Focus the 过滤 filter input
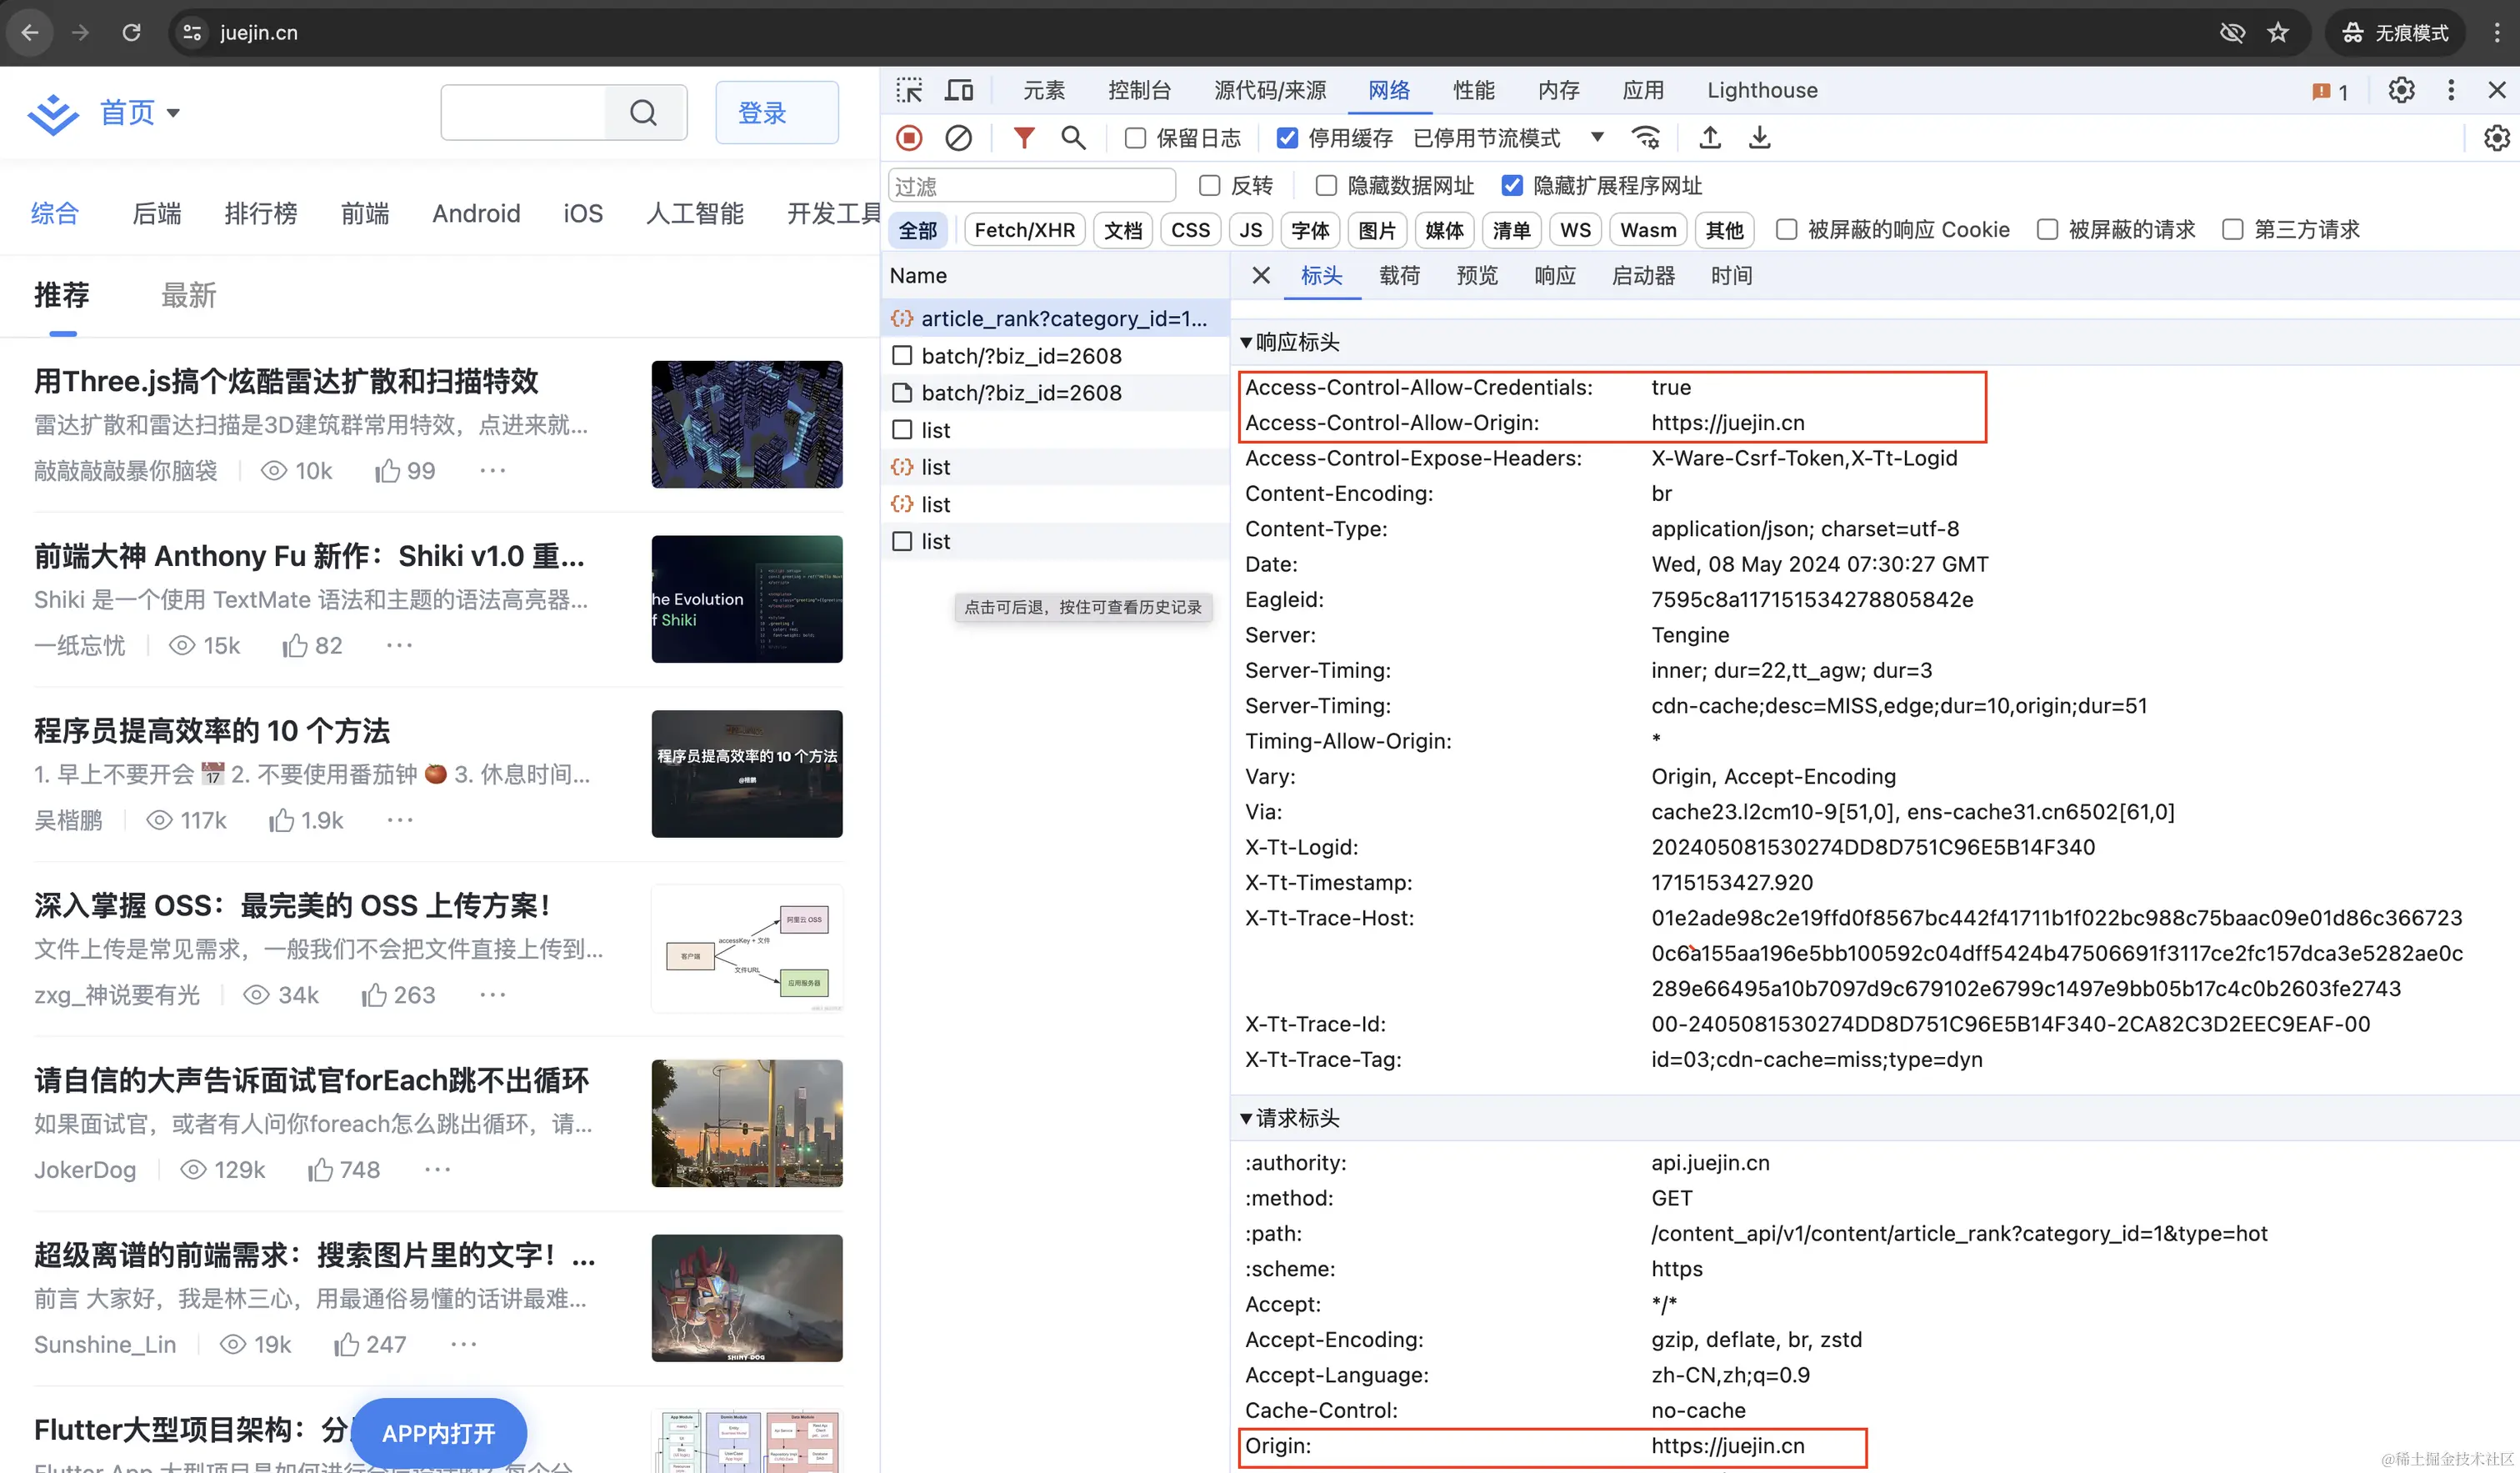Image resolution: width=2520 pixels, height=1473 pixels. pos(1032,185)
